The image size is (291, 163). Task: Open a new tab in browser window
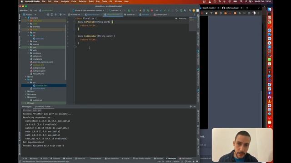pos(247,8)
